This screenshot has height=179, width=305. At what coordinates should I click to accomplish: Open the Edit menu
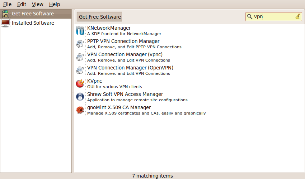tap(22, 4)
